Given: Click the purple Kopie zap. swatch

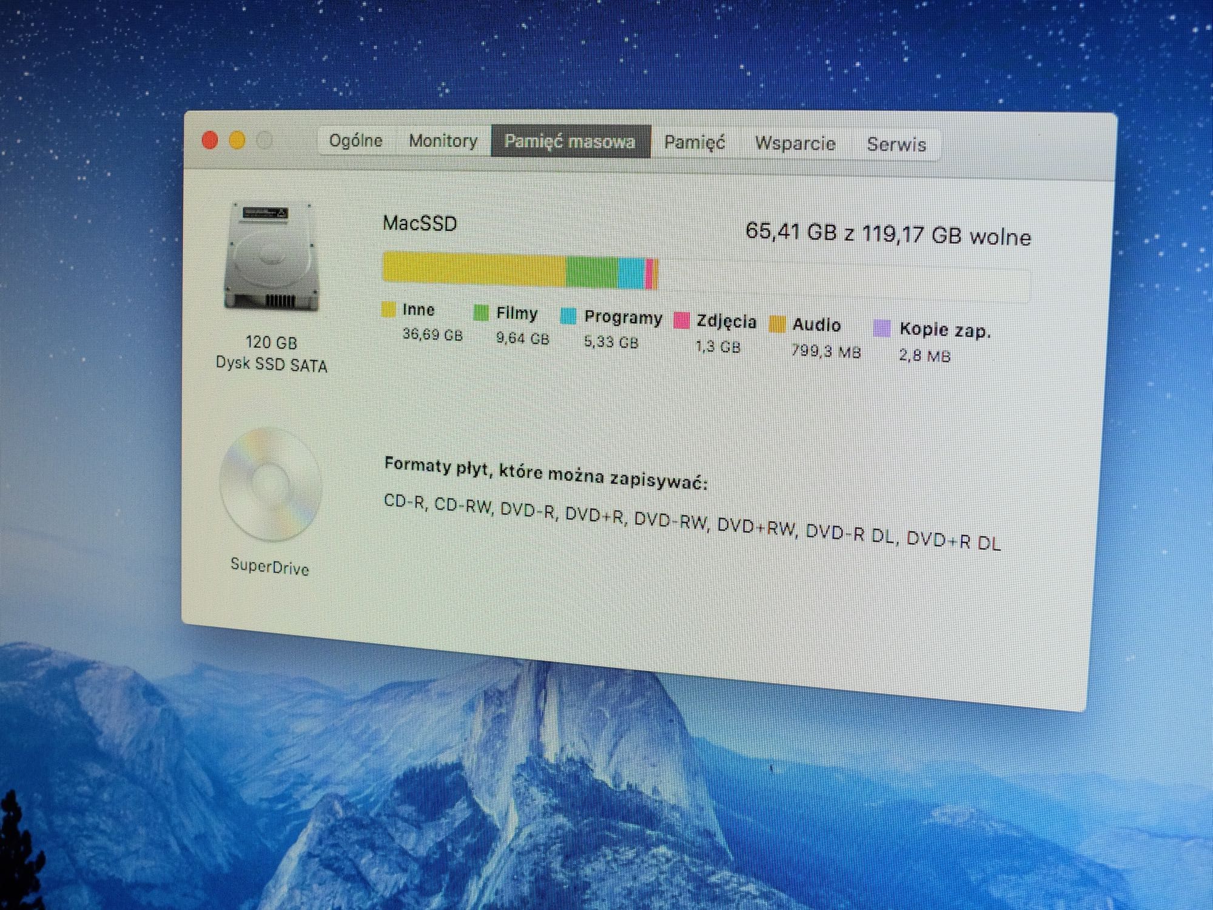Looking at the screenshot, I should click(882, 328).
